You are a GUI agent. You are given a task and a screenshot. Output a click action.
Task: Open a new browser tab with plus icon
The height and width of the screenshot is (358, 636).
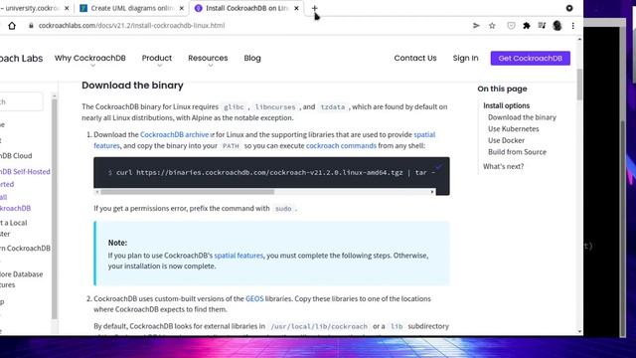pyautogui.click(x=314, y=8)
